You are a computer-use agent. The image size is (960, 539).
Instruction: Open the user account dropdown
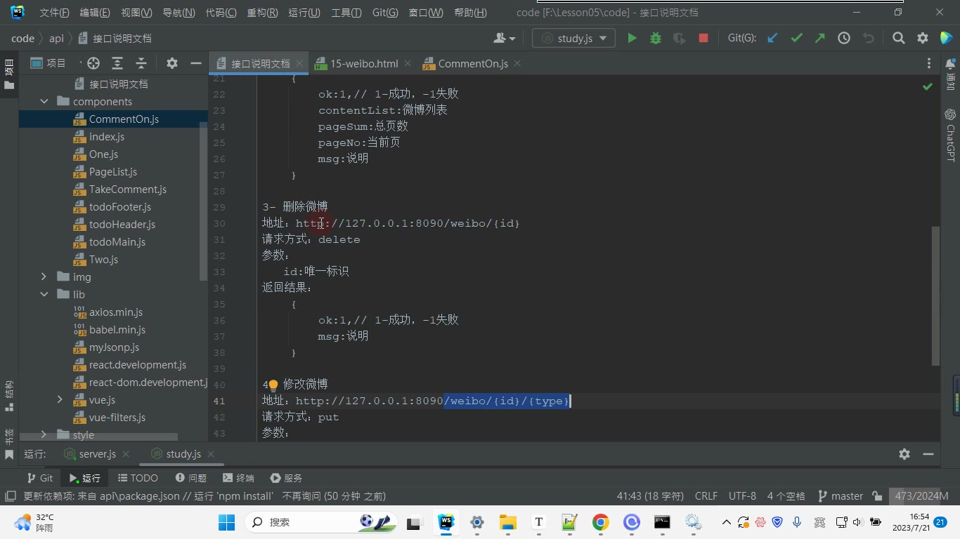(x=505, y=39)
